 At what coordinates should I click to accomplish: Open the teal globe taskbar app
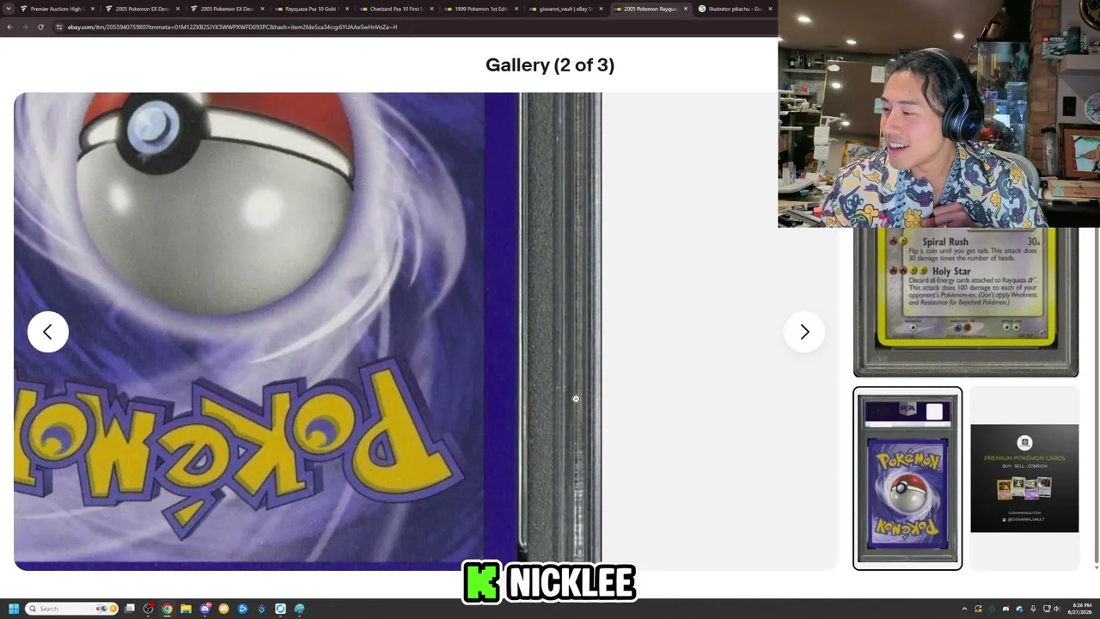(x=299, y=609)
